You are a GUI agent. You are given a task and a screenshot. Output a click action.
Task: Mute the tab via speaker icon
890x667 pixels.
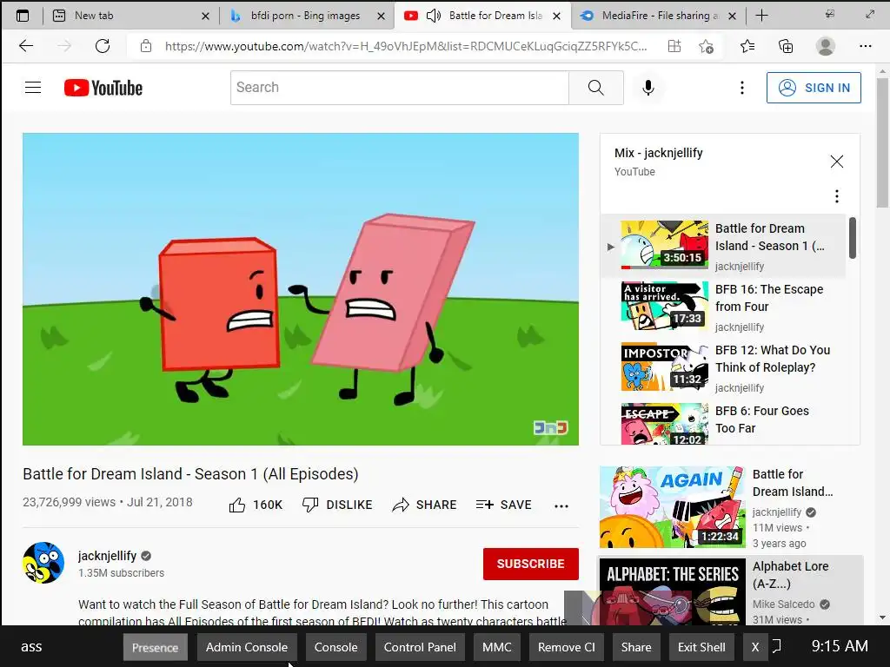[x=434, y=16]
